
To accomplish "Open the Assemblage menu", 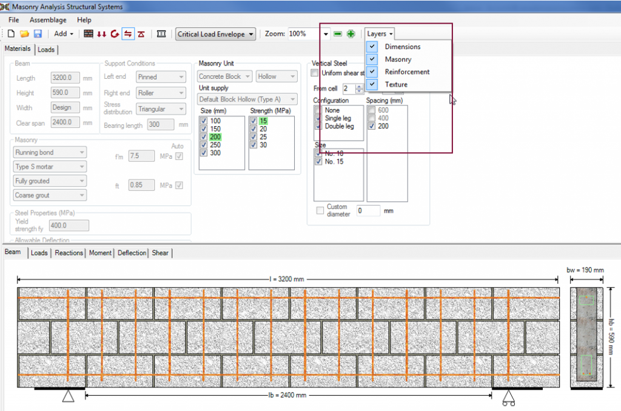I will point(48,20).
